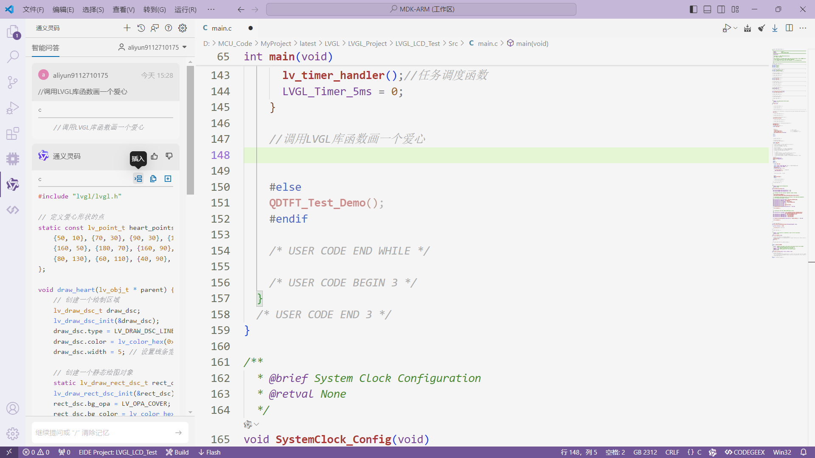Viewport: 815px width, 458px height.
Task: Open the Edit (编辑) menu
Action: coord(63,9)
